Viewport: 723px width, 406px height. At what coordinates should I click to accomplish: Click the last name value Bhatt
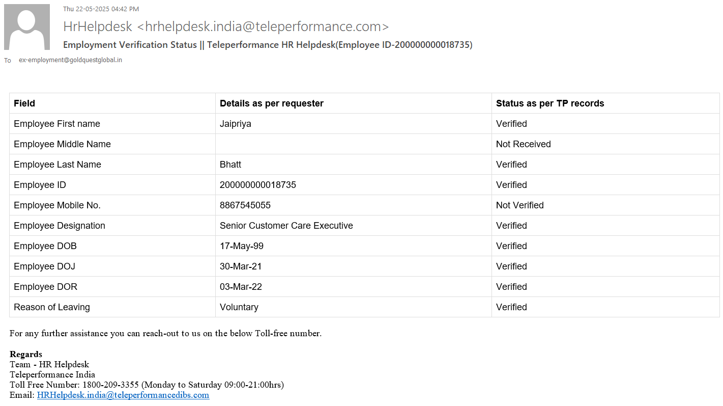[x=230, y=165]
